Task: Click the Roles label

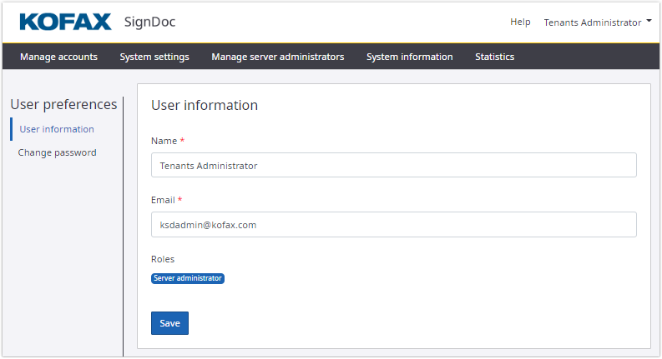Action: (163, 259)
